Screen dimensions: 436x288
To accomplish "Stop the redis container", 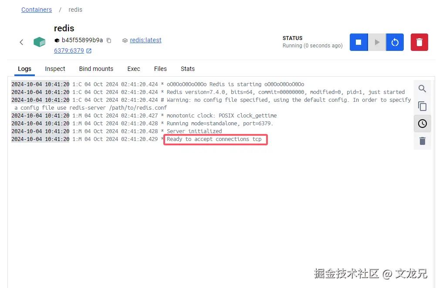I will pyautogui.click(x=359, y=42).
